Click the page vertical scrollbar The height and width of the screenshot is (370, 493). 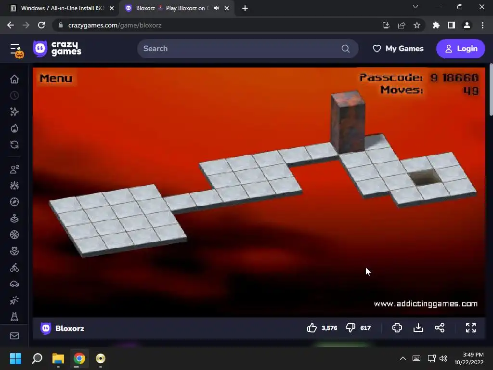(x=491, y=90)
